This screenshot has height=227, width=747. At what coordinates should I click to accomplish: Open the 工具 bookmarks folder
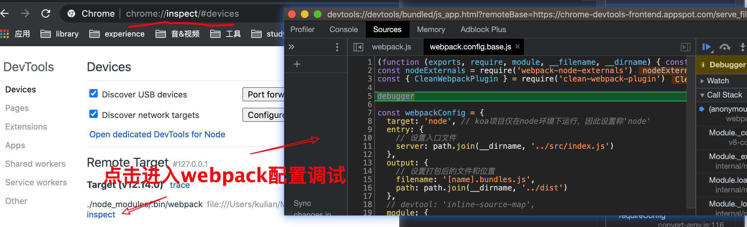pyautogui.click(x=226, y=34)
